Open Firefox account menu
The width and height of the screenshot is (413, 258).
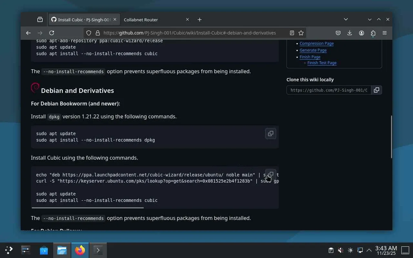coord(361,33)
